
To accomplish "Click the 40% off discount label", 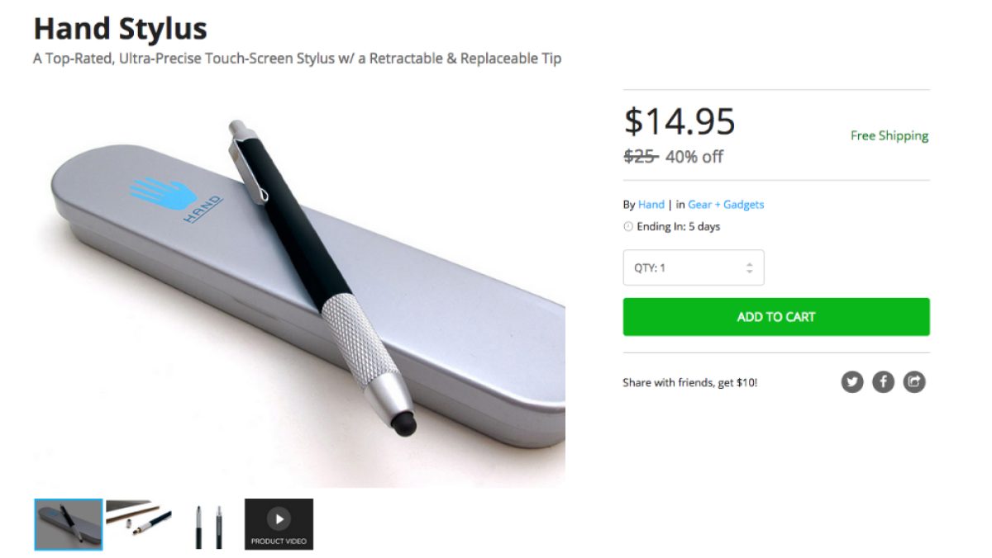I will (x=694, y=157).
